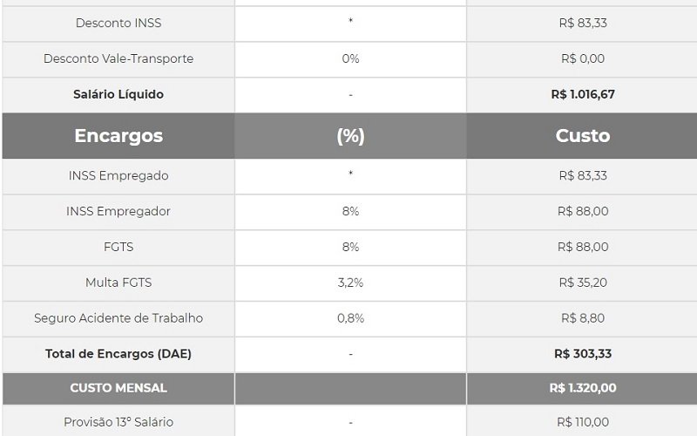Select the FGTS R$ 88,00 cost

point(583,247)
